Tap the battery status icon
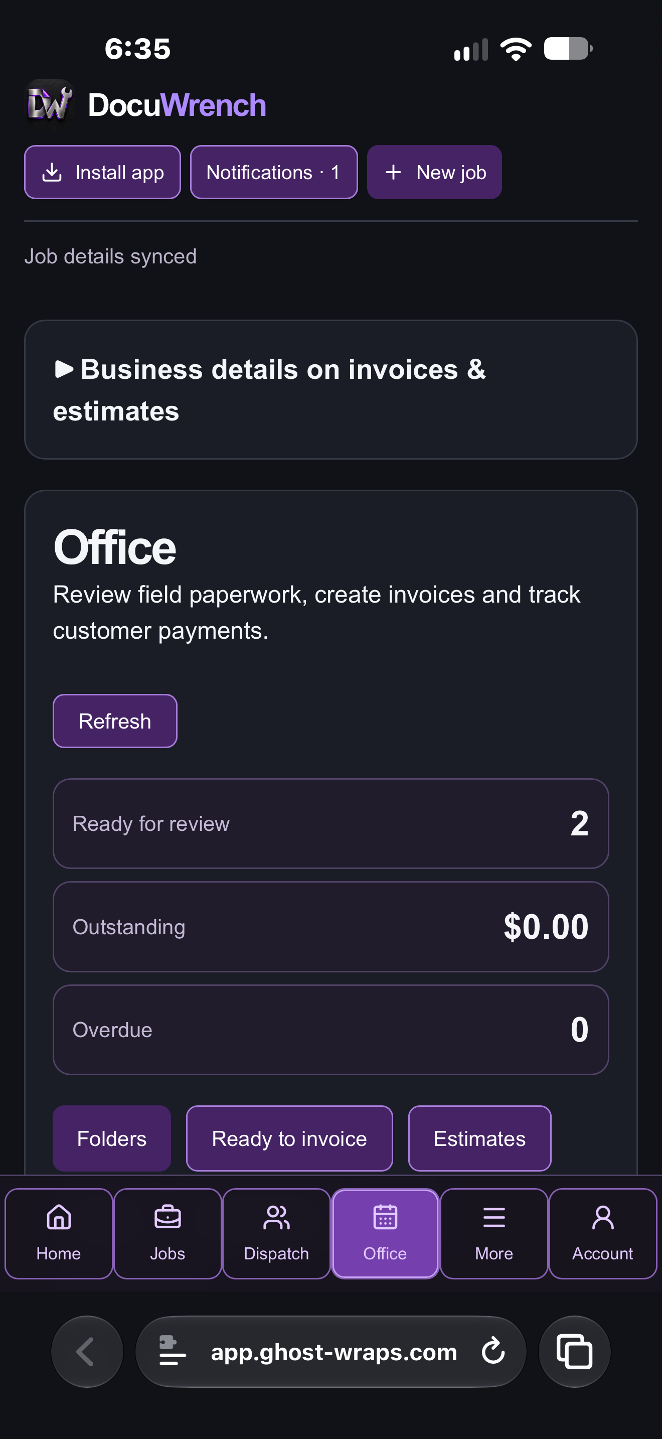 [x=568, y=49]
